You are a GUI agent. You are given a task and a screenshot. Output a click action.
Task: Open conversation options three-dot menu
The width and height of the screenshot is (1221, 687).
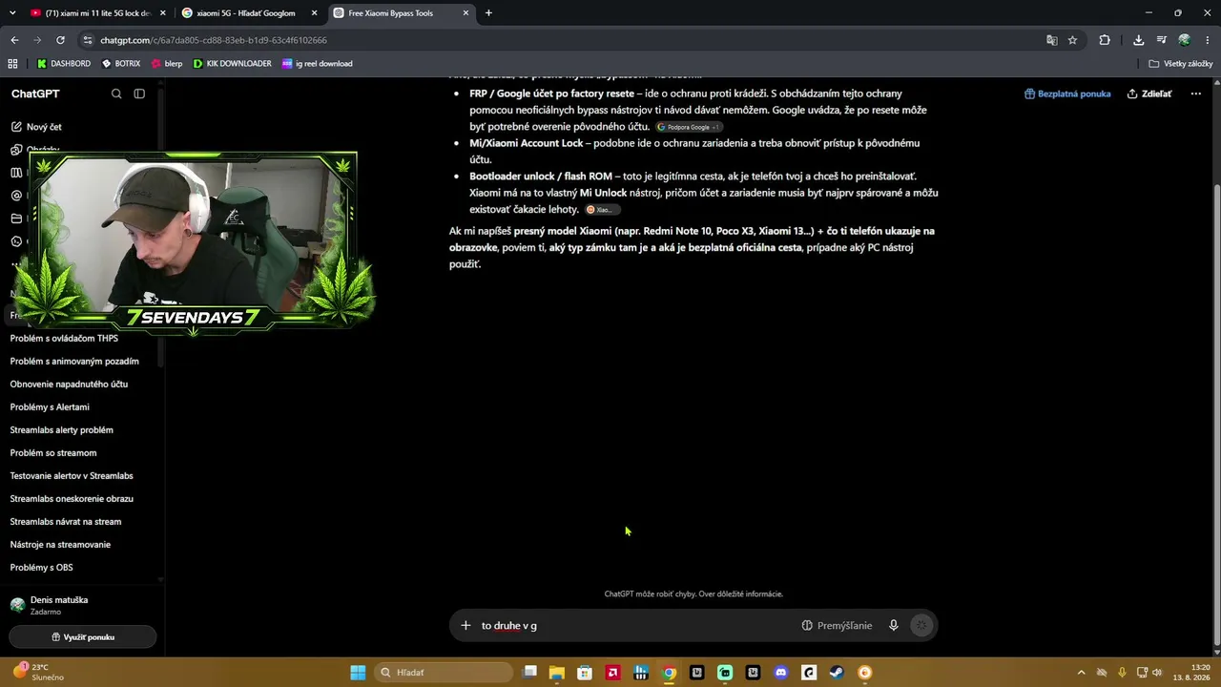point(1195,94)
